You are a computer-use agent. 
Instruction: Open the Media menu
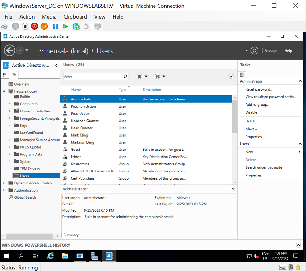point(49,17)
